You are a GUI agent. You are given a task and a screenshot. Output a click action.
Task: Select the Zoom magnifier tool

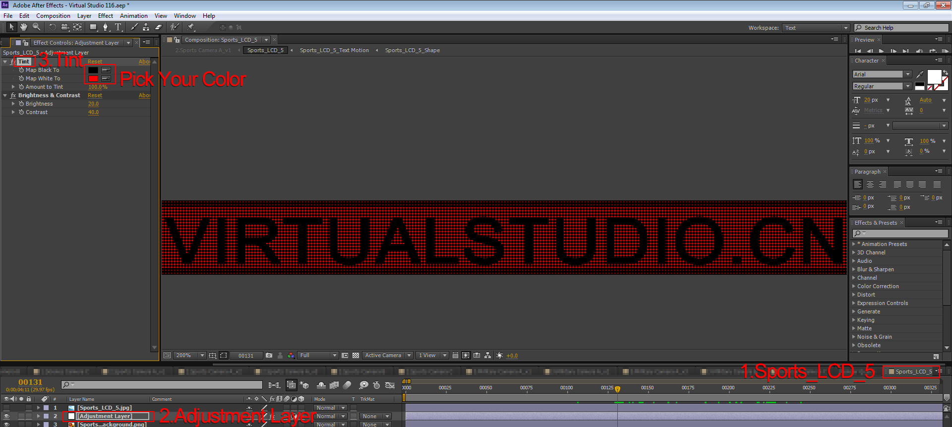click(36, 27)
